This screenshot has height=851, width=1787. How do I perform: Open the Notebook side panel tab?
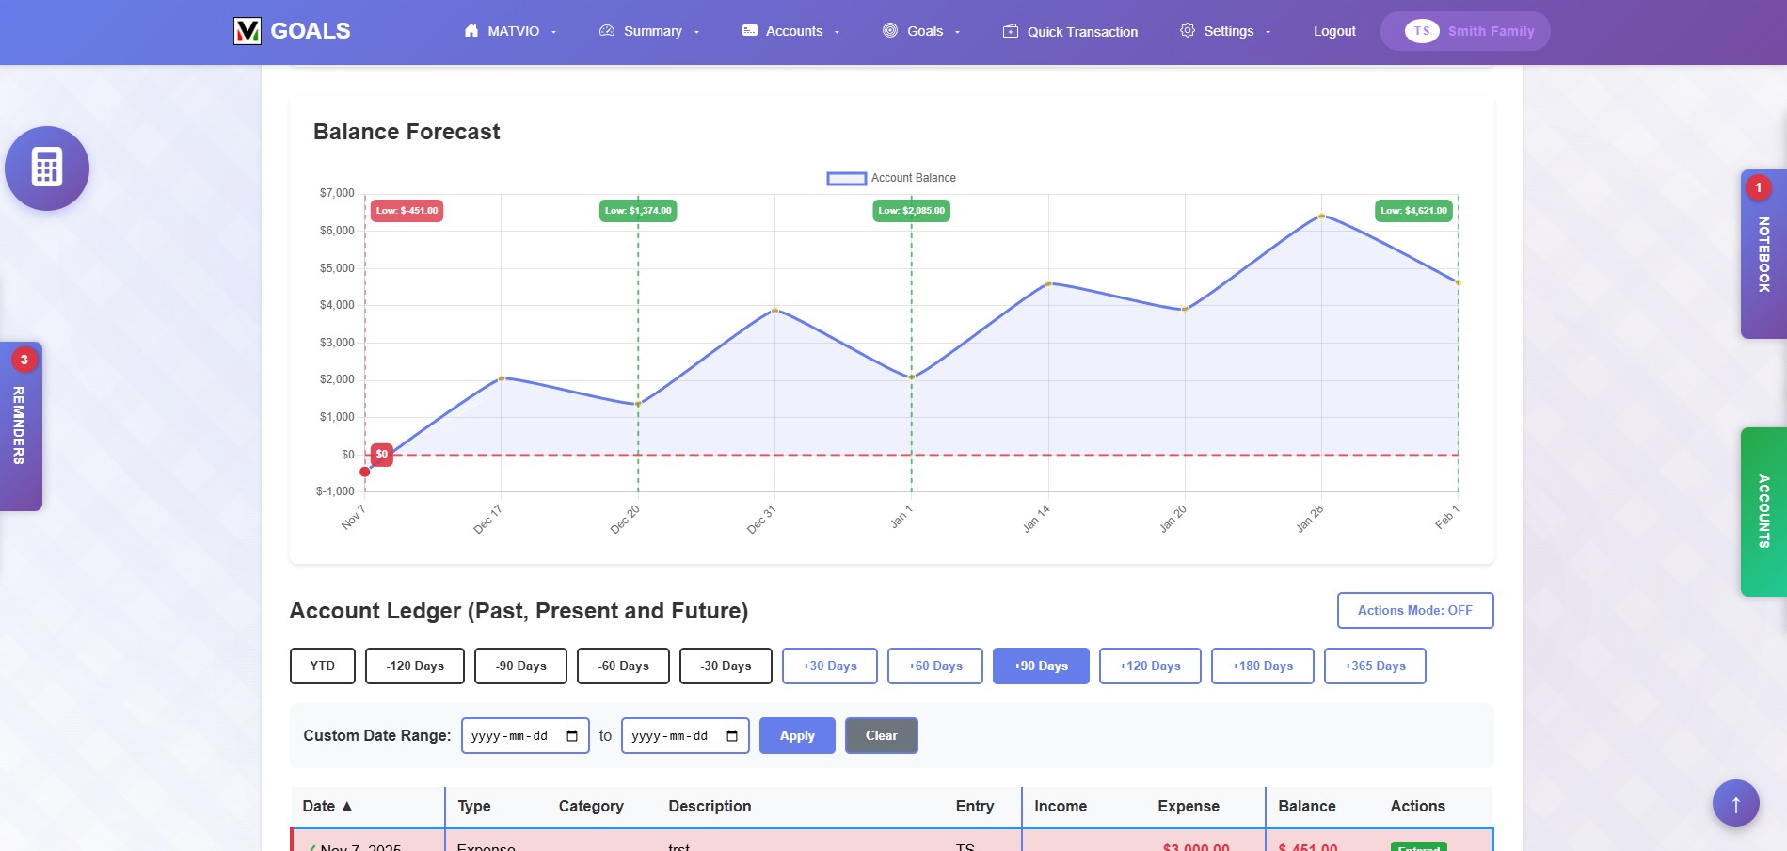(1763, 254)
